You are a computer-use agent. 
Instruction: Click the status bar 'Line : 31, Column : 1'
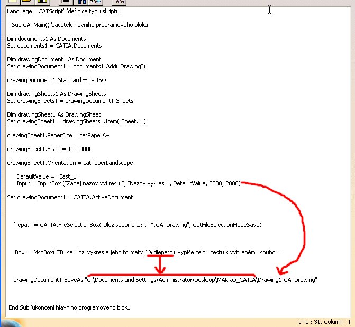click(324, 322)
